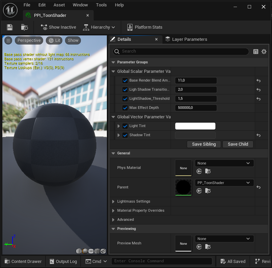
Task: Open the Details panel settings gear
Action: point(264,52)
